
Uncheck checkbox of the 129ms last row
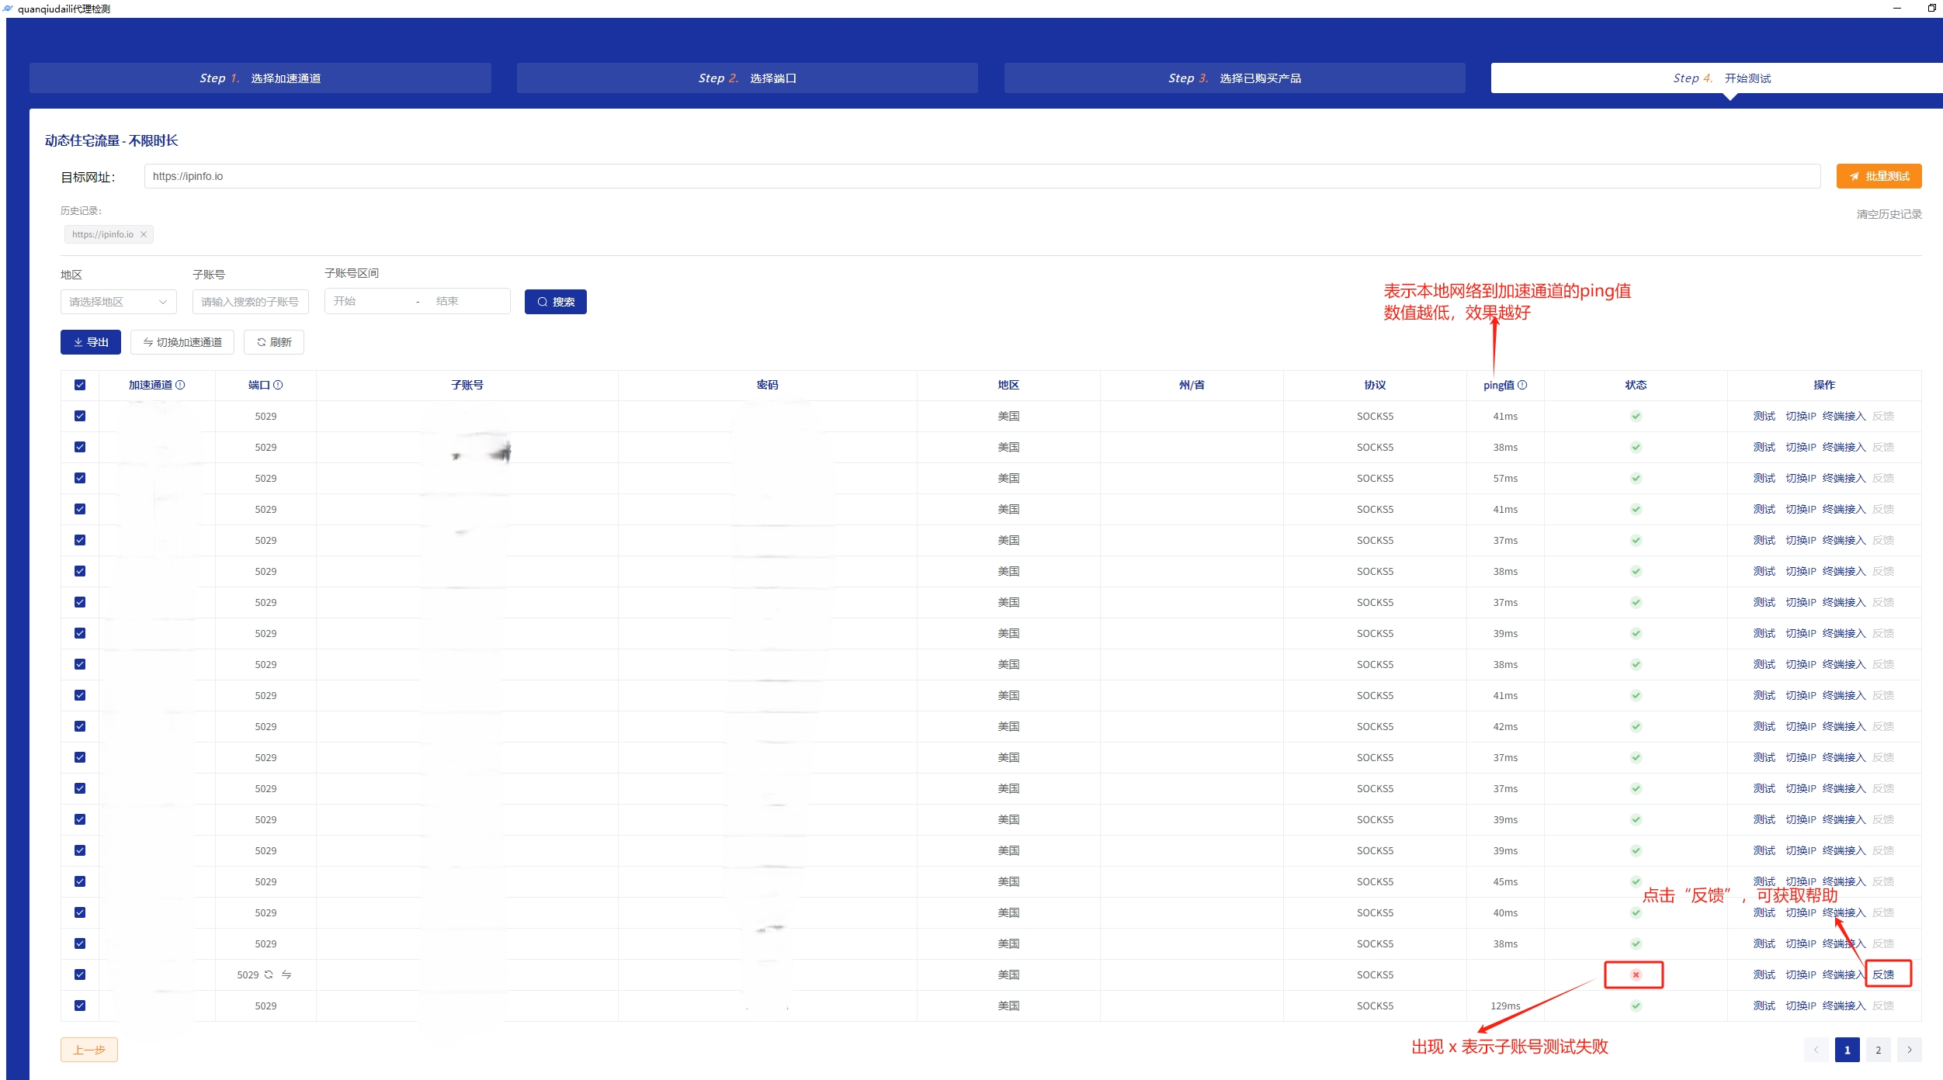(80, 1006)
